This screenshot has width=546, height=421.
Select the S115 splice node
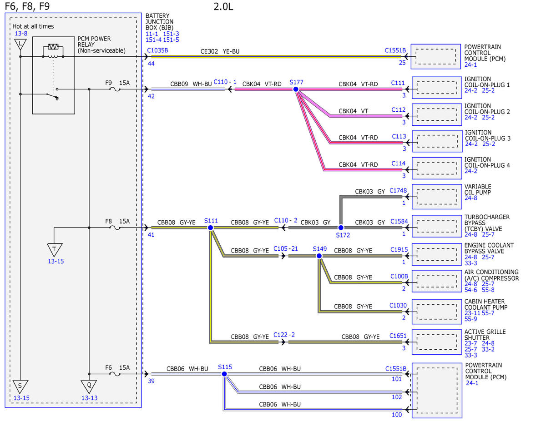pyautogui.click(x=224, y=374)
